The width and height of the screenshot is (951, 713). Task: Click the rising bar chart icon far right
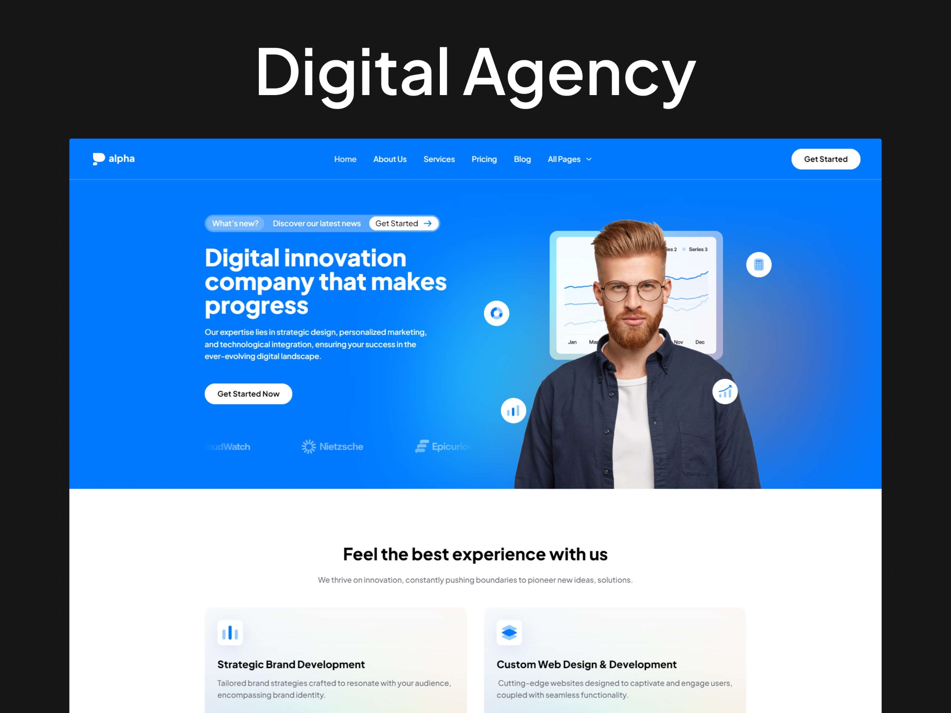click(x=723, y=390)
